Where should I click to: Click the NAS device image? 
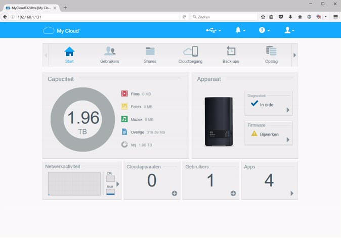coord(219,121)
